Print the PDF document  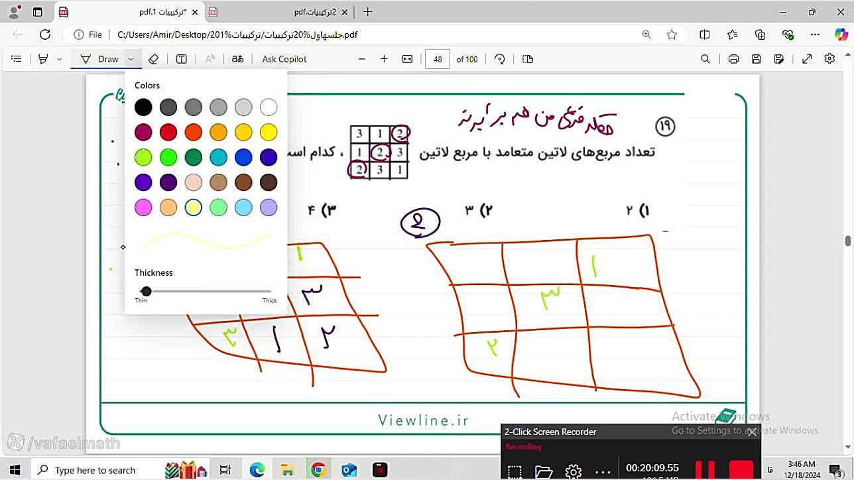[x=733, y=59]
